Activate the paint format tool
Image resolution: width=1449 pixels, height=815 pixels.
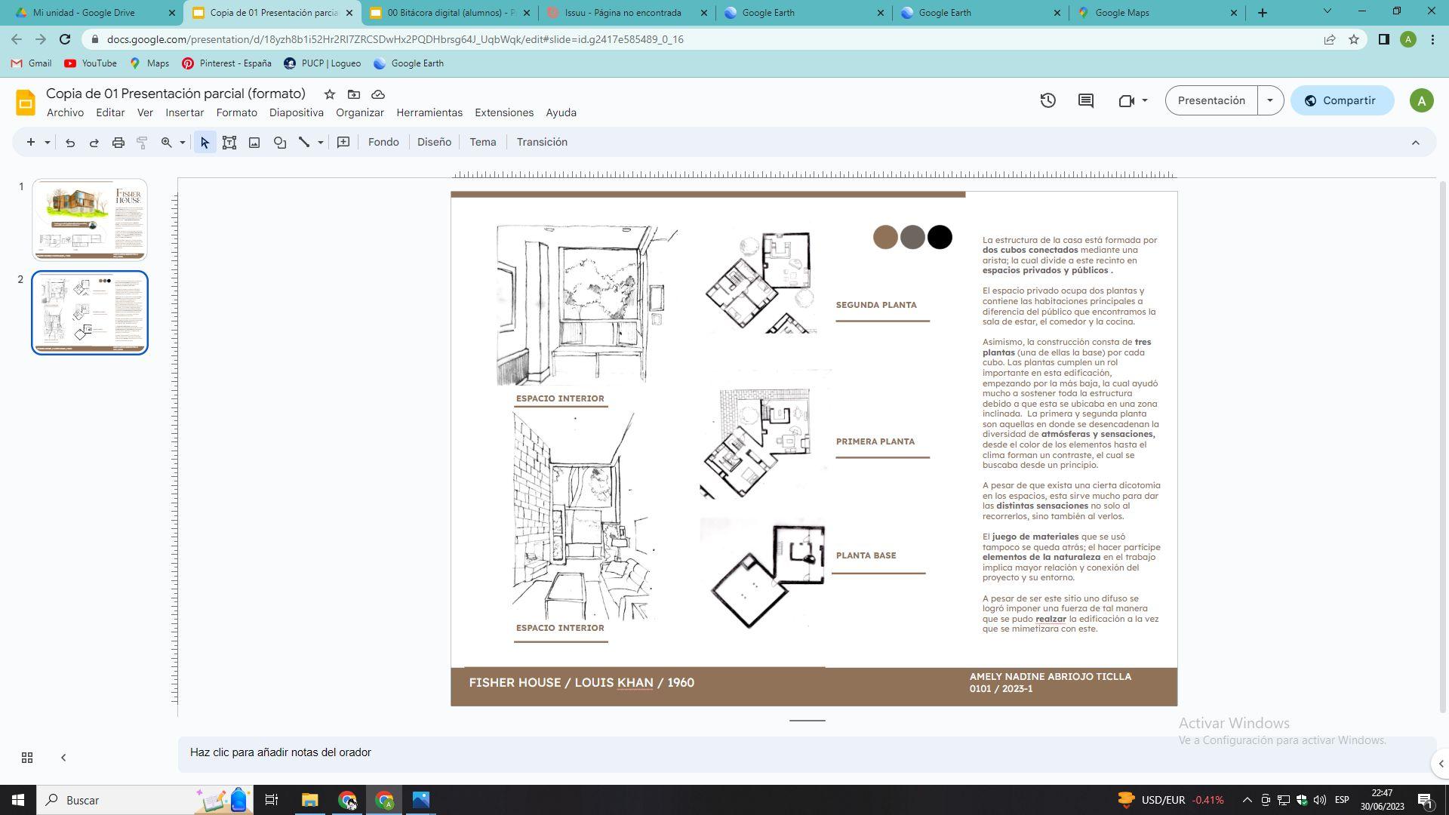point(142,143)
